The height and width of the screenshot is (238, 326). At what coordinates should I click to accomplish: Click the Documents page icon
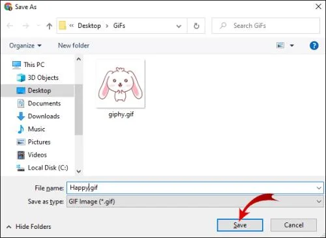[21, 103]
